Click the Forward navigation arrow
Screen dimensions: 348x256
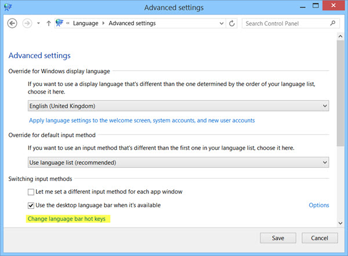[x=27, y=23]
